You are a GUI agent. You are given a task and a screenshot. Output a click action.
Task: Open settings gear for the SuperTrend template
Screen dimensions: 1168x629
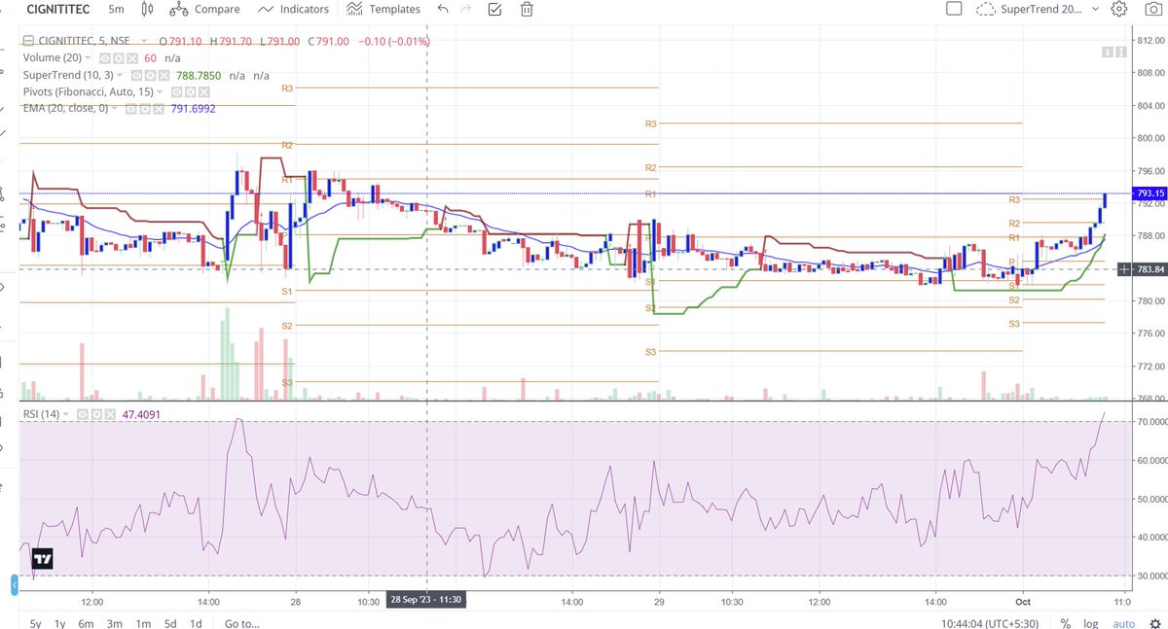click(1117, 10)
